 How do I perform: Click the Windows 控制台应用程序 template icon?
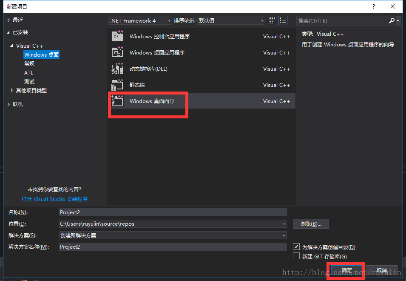point(117,36)
